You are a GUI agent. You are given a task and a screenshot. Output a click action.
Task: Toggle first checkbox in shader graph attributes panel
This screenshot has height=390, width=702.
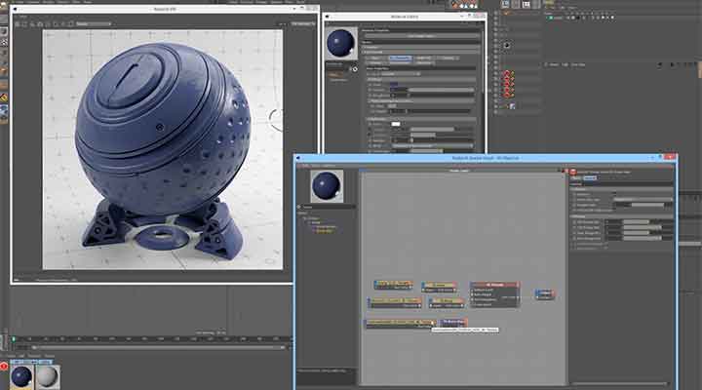tap(575, 193)
